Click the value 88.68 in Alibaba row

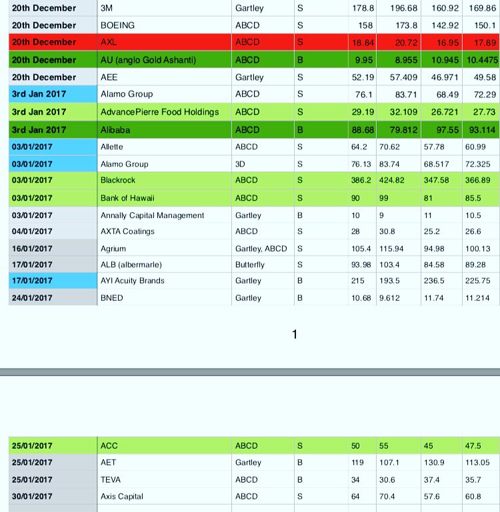point(363,130)
